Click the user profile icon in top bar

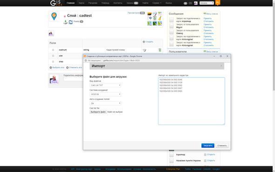pos(196,3)
